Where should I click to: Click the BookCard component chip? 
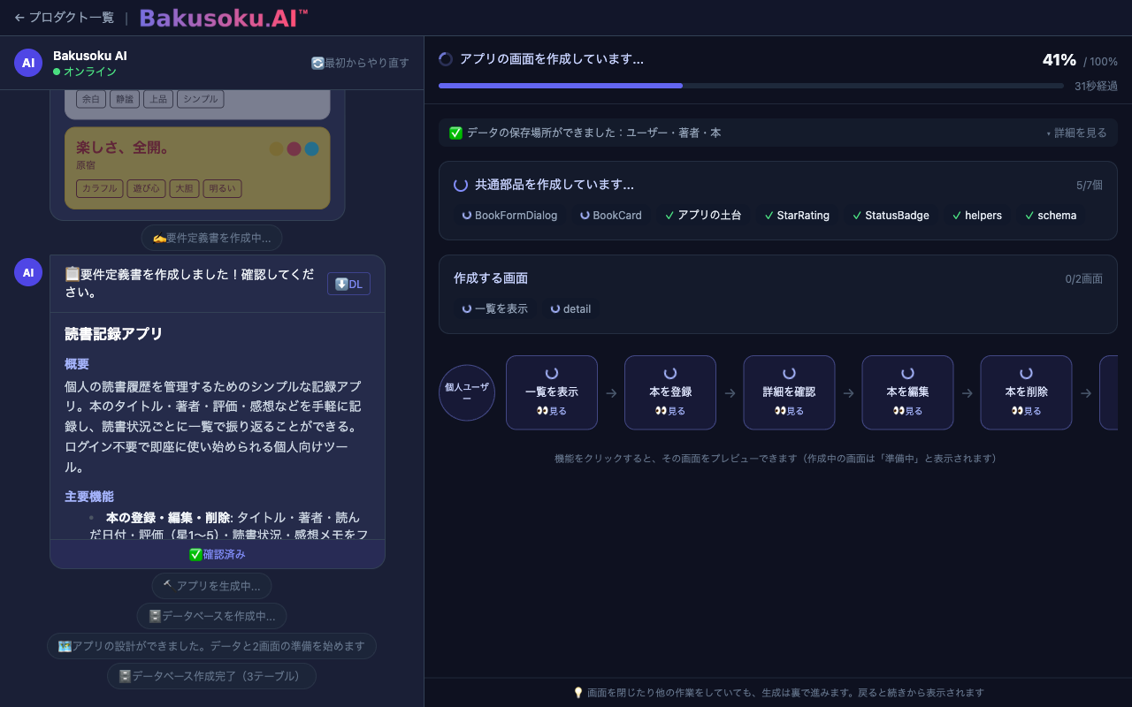(x=611, y=215)
